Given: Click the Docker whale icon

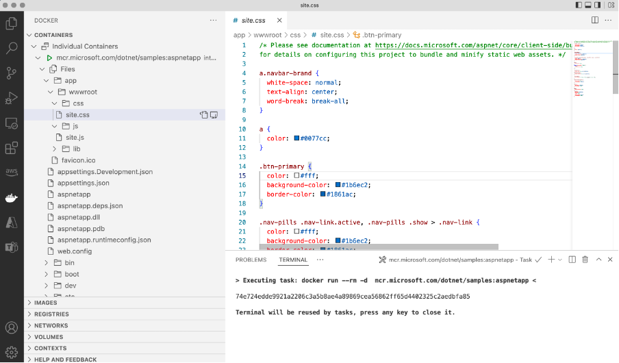Looking at the screenshot, I should click(x=12, y=197).
